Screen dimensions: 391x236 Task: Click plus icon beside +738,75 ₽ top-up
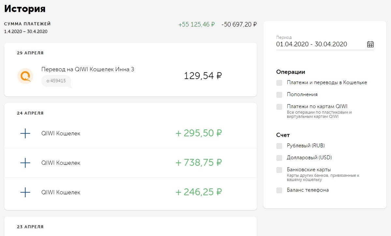click(25, 163)
